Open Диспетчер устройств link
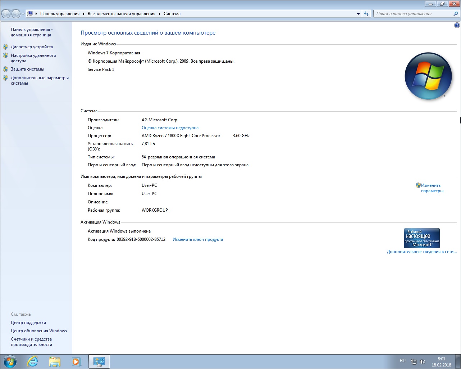461x369 pixels. click(32, 47)
